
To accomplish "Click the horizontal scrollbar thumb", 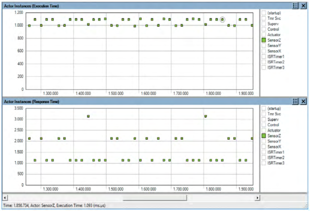I will coord(155,198).
